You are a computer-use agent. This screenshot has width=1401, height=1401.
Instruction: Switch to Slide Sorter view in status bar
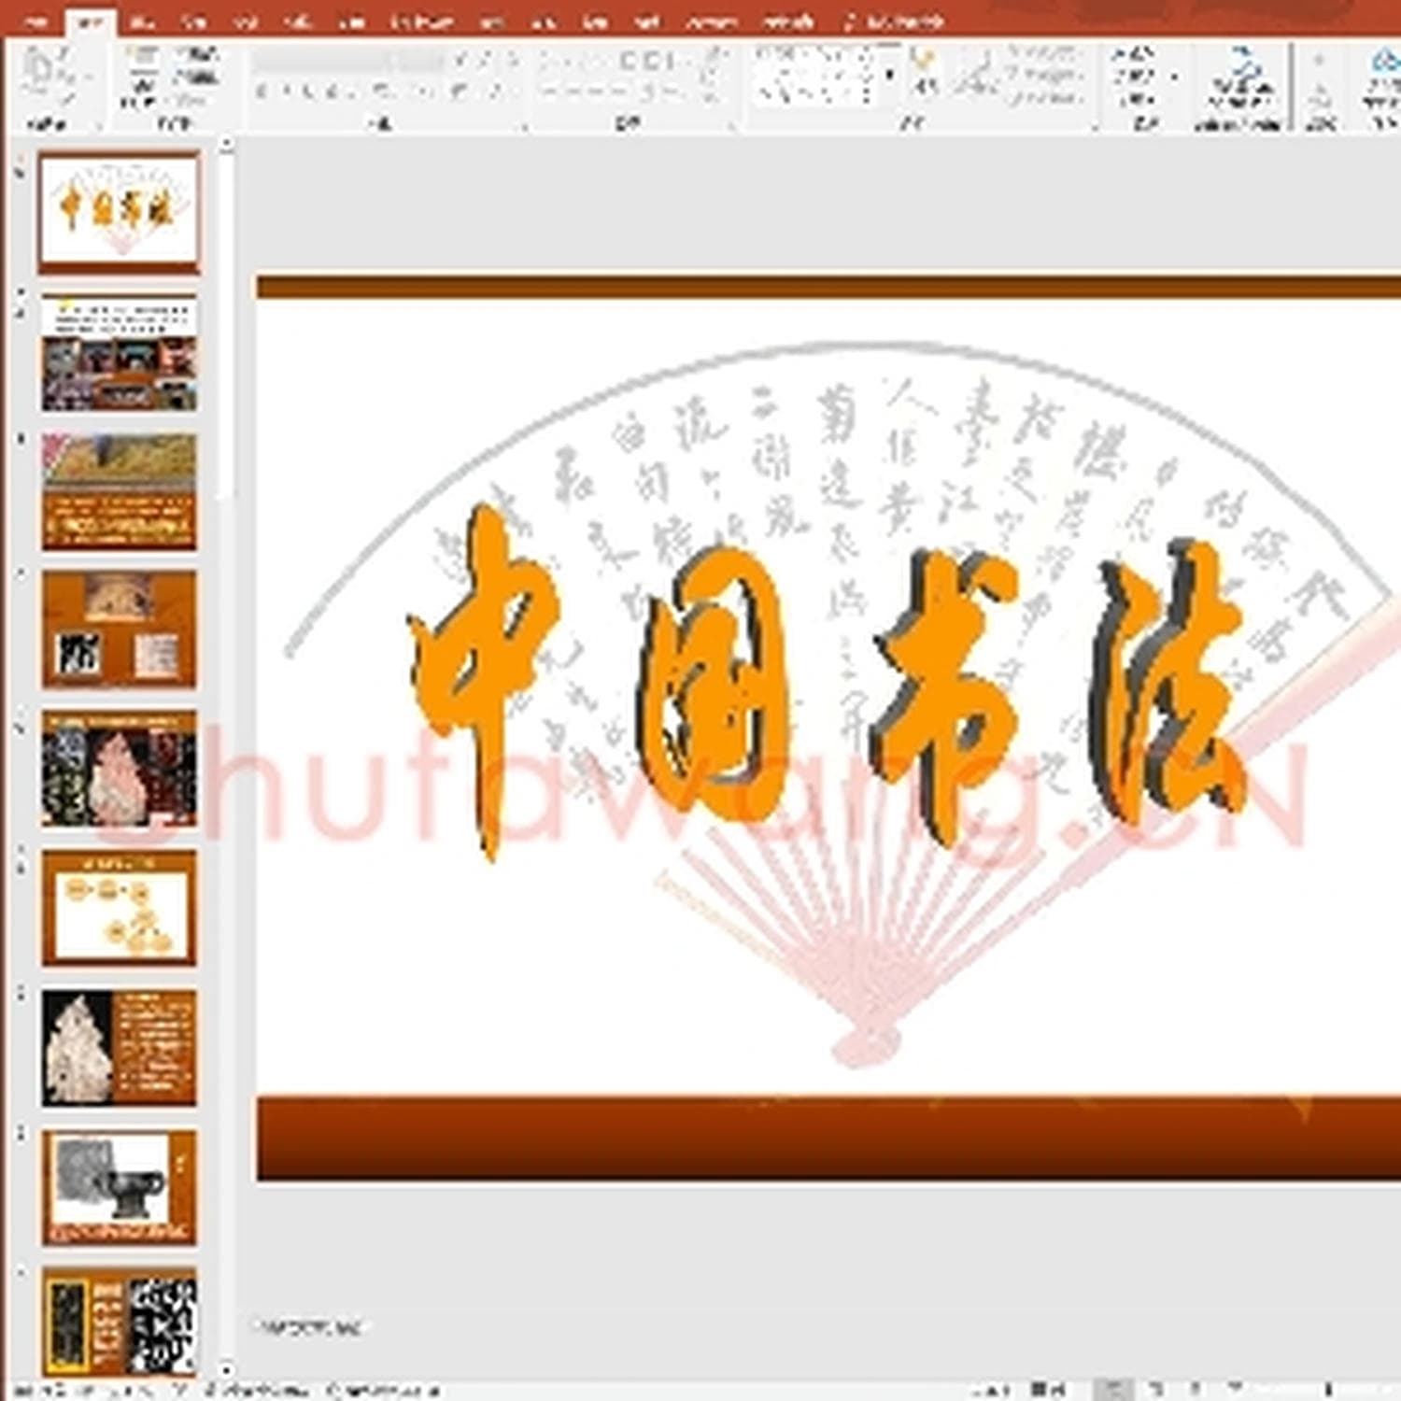click(x=1155, y=1389)
